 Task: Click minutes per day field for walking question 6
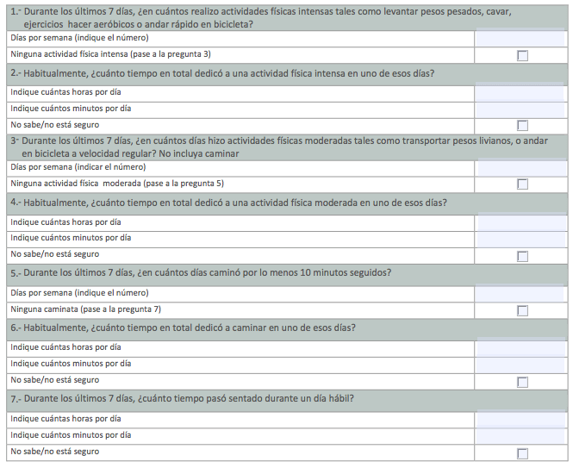coord(520,365)
